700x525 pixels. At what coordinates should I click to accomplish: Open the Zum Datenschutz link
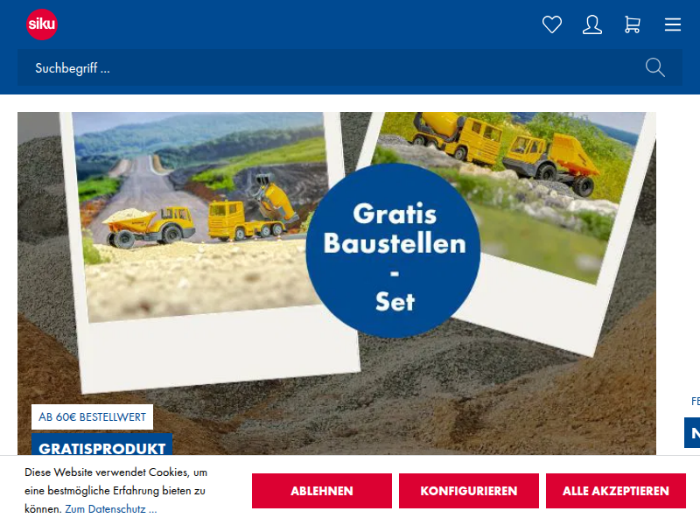pos(111,509)
